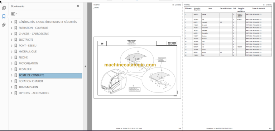
Task: Select the PEDALERIE bookmark label
Action: click(x=25, y=69)
